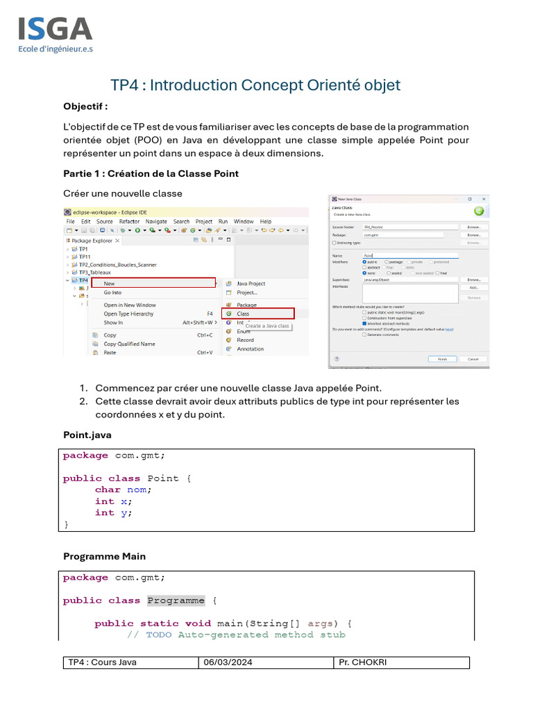Check the abstract modifier checkbox

click(364, 267)
